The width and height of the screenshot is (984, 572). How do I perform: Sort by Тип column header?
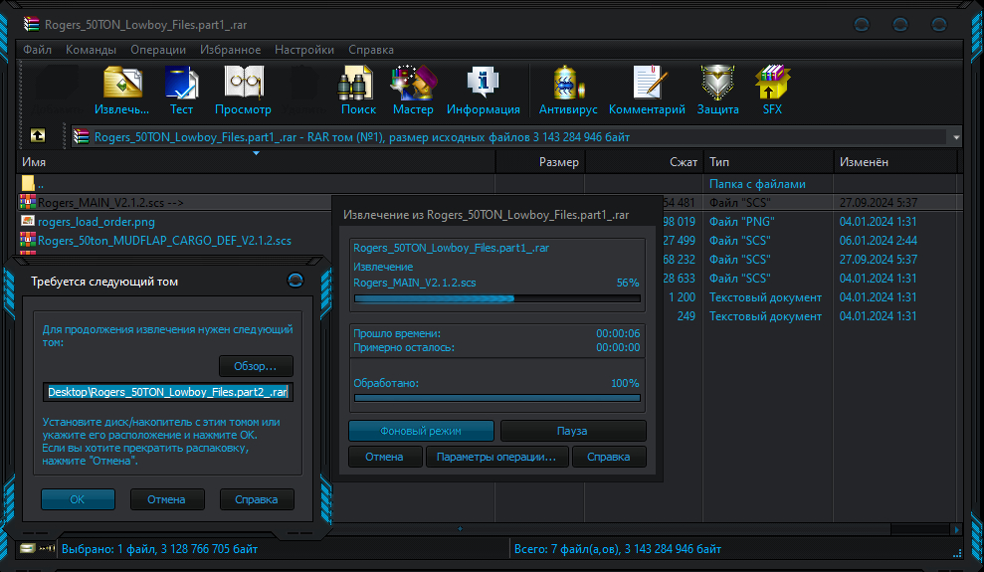(768, 162)
